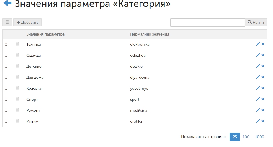Grab the drag handle for Техника
Image resolution: width=273 pixels, height=147 pixels.
(x=6, y=44)
